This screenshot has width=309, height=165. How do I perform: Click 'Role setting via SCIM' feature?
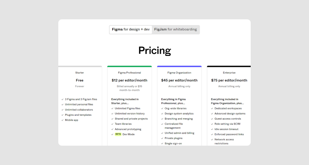pyautogui.click(x=228, y=124)
